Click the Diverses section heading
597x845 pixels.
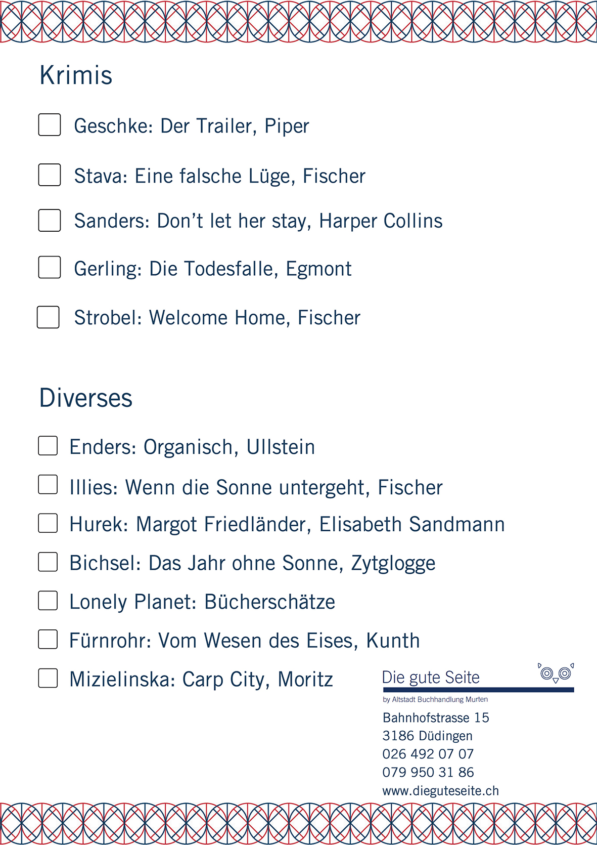pos(86,398)
